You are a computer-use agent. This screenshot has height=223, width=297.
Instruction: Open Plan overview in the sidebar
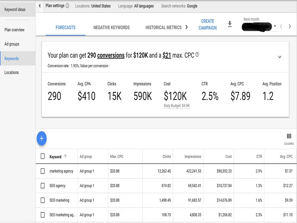[x=14, y=30]
